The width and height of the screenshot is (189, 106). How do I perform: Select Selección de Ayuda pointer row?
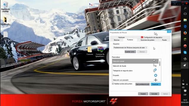click(135, 66)
